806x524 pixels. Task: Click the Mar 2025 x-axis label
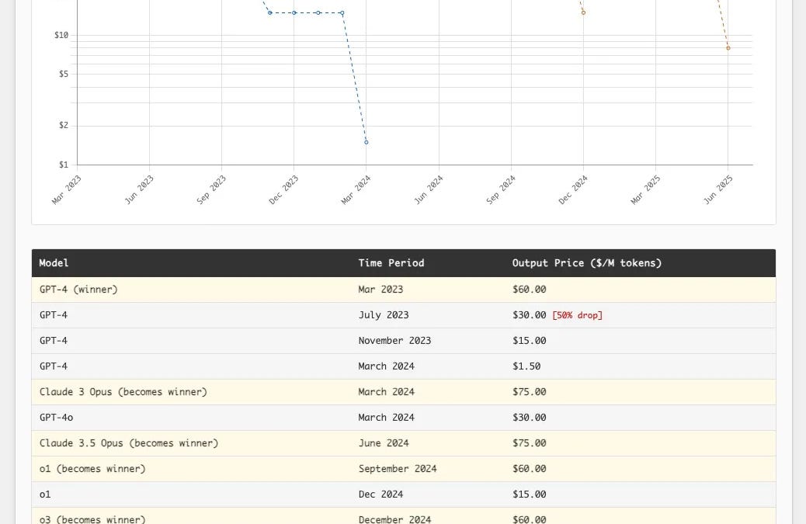pos(645,189)
